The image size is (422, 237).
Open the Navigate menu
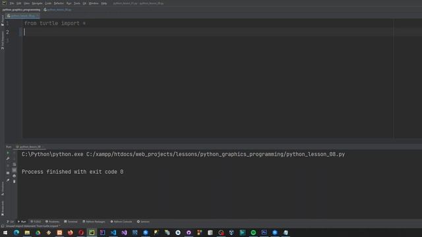tap(37, 3)
